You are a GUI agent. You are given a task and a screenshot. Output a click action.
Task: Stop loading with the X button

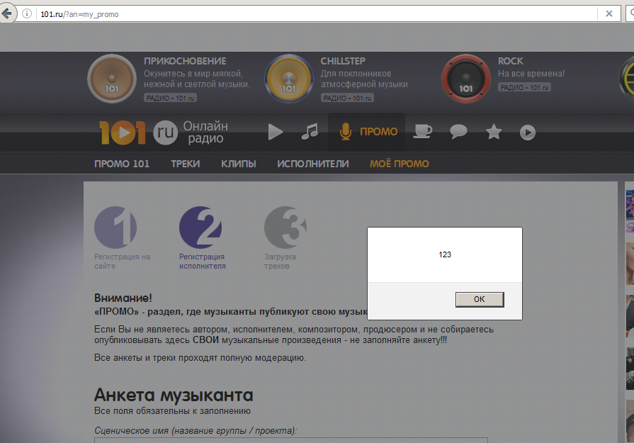point(609,13)
